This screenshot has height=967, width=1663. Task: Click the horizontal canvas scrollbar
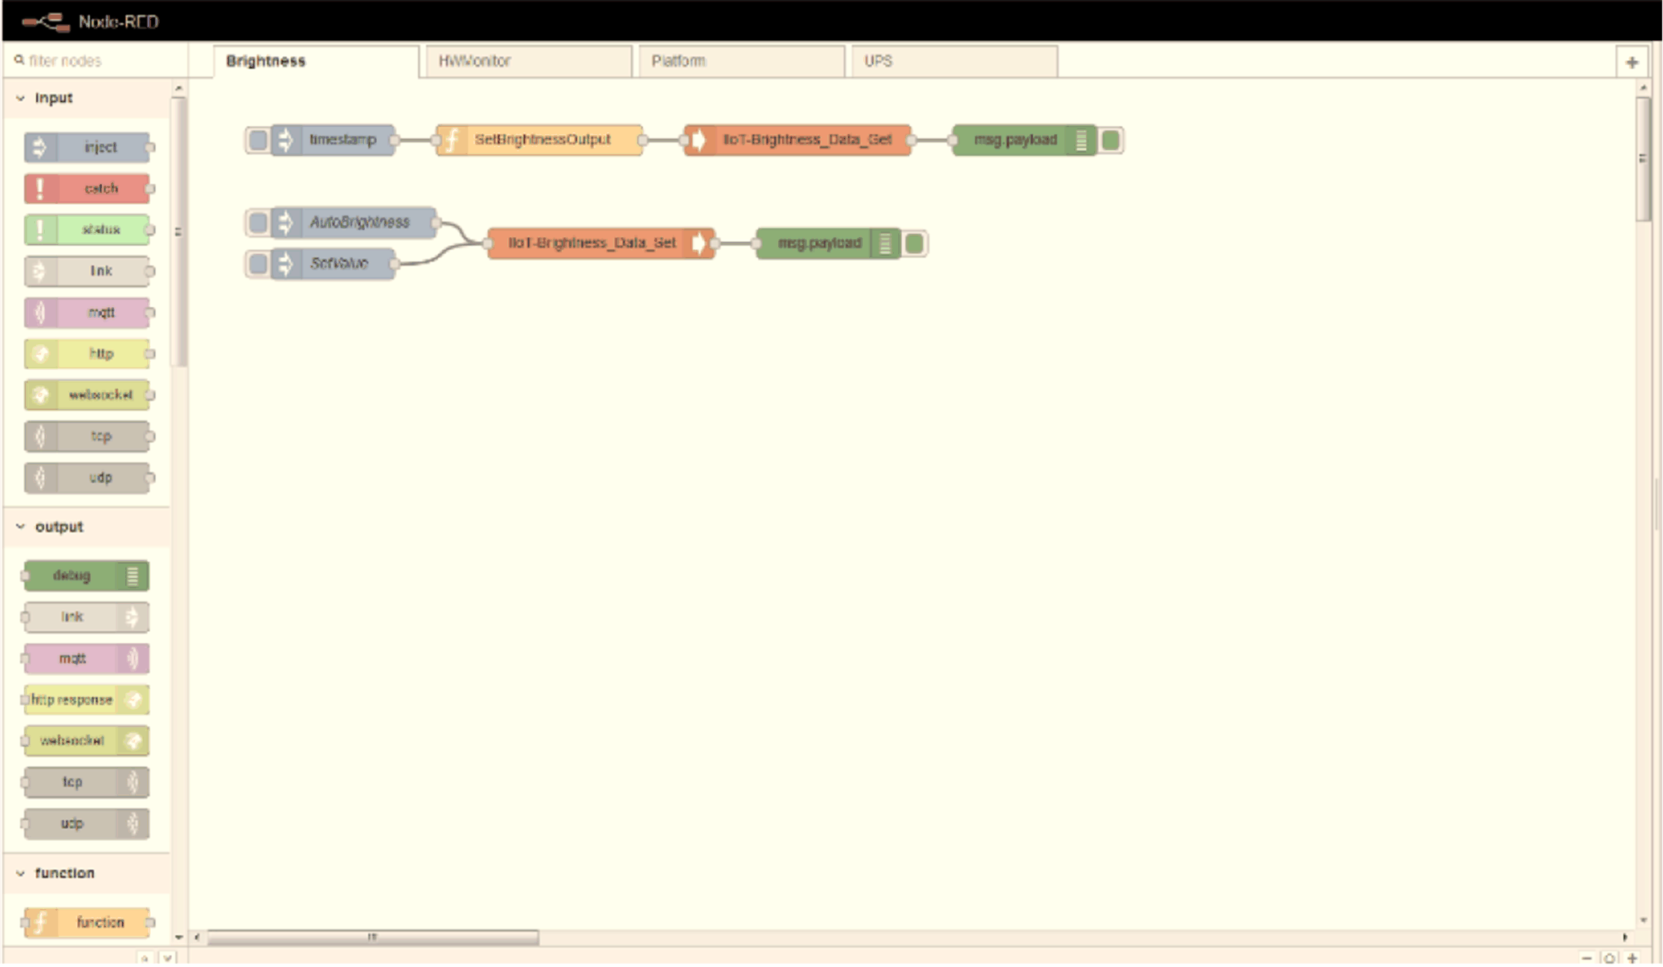pyautogui.click(x=373, y=938)
